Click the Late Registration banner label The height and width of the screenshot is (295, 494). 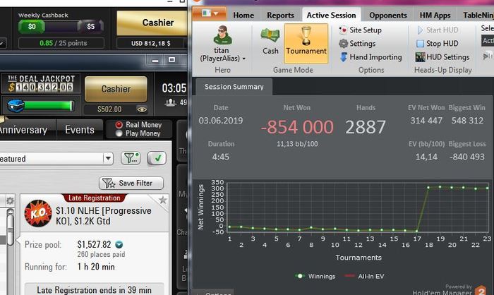[x=94, y=198]
